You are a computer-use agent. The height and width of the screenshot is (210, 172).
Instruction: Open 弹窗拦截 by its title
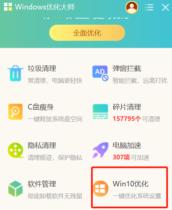(x=127, y=69)
